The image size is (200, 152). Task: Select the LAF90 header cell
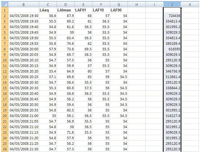(119, 10)
